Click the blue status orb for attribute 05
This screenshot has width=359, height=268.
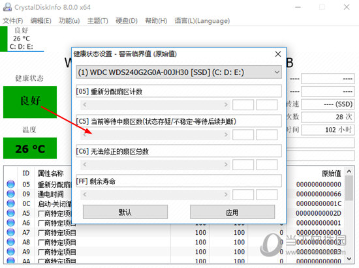[10, 184]
